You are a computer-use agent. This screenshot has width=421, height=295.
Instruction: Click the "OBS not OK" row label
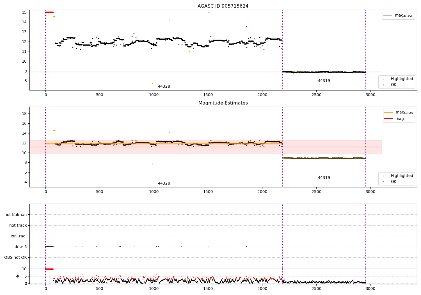(15, 257)
